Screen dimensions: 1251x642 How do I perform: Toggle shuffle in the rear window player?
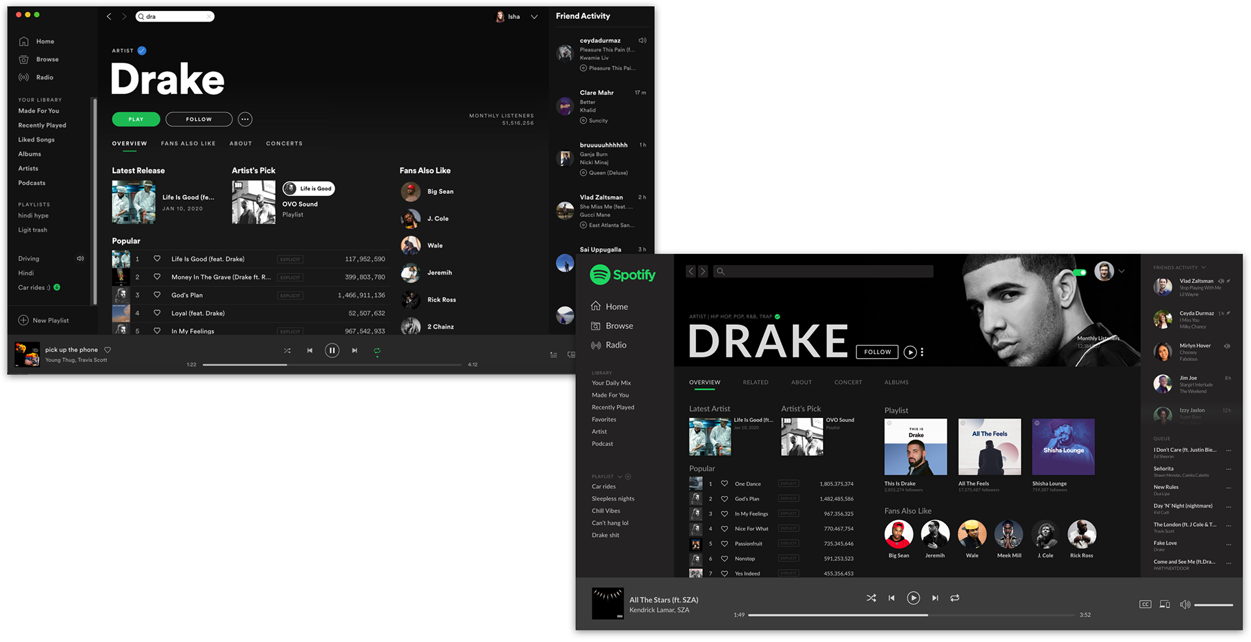[x=287, y=350]
